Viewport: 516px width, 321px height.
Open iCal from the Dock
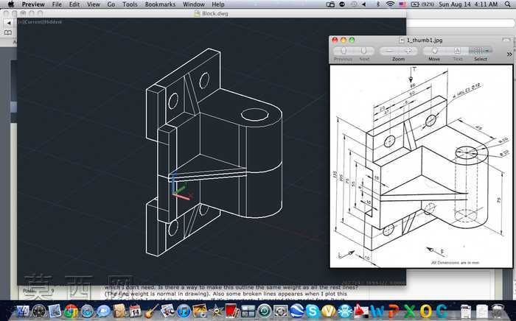coord(135,311)
